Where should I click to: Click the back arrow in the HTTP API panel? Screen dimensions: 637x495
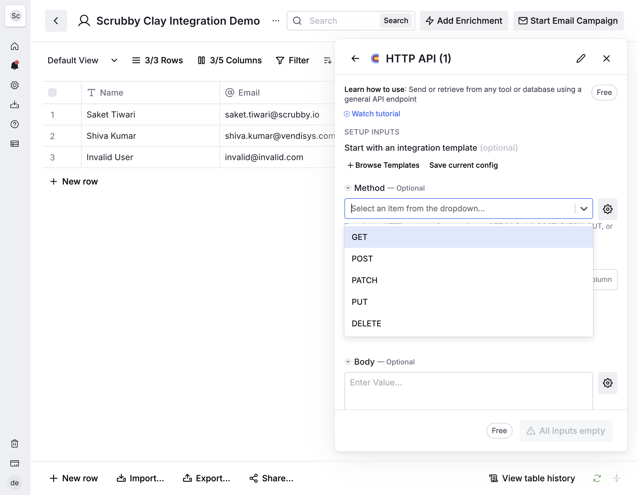[355, 58]
